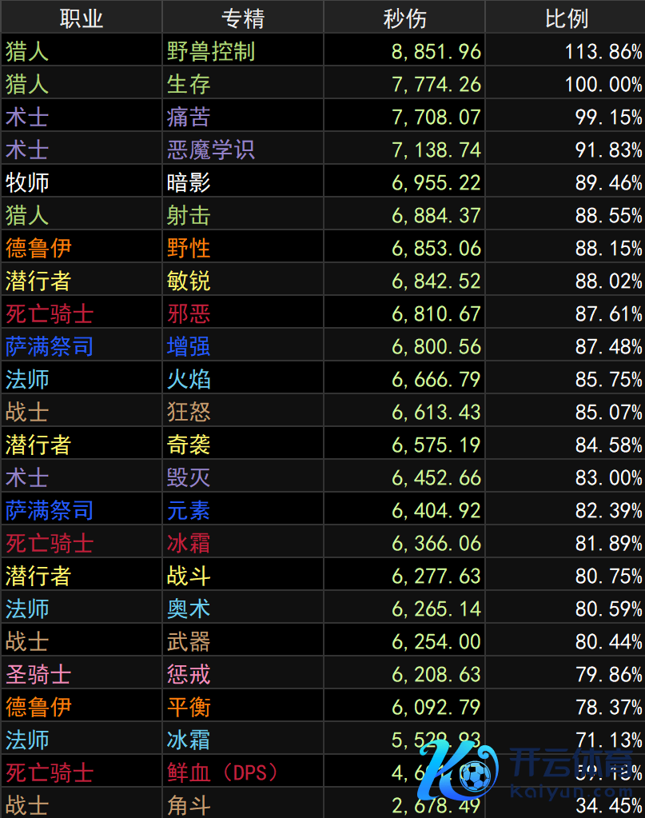Viewport: 645px width, 818px height.
Task: Select the 圣骑士 class cell
Action: coord(38,674)
